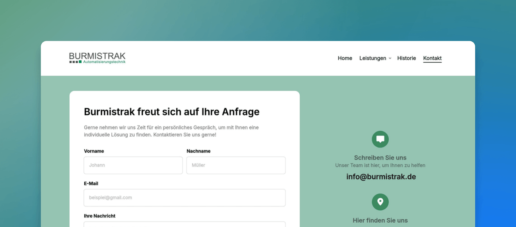
Task: Click the Vorname field label
Action: pyautogui.click(x=94, y=151)
